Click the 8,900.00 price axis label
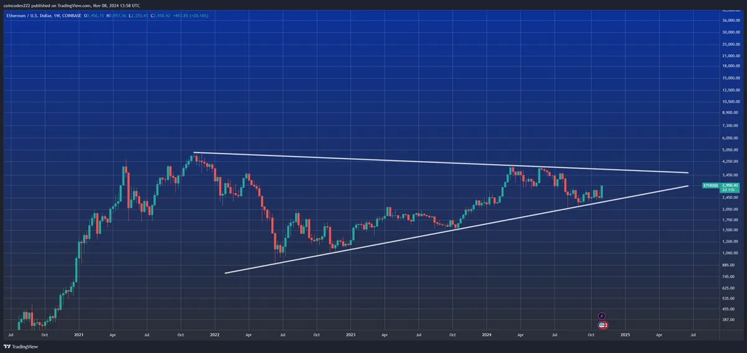Image resolution: width=747 pixels, height=353 pixels. point(731,113)
